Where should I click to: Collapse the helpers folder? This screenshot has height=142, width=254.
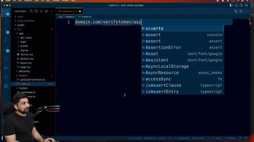pyautogui.click(x=33, y=75)
